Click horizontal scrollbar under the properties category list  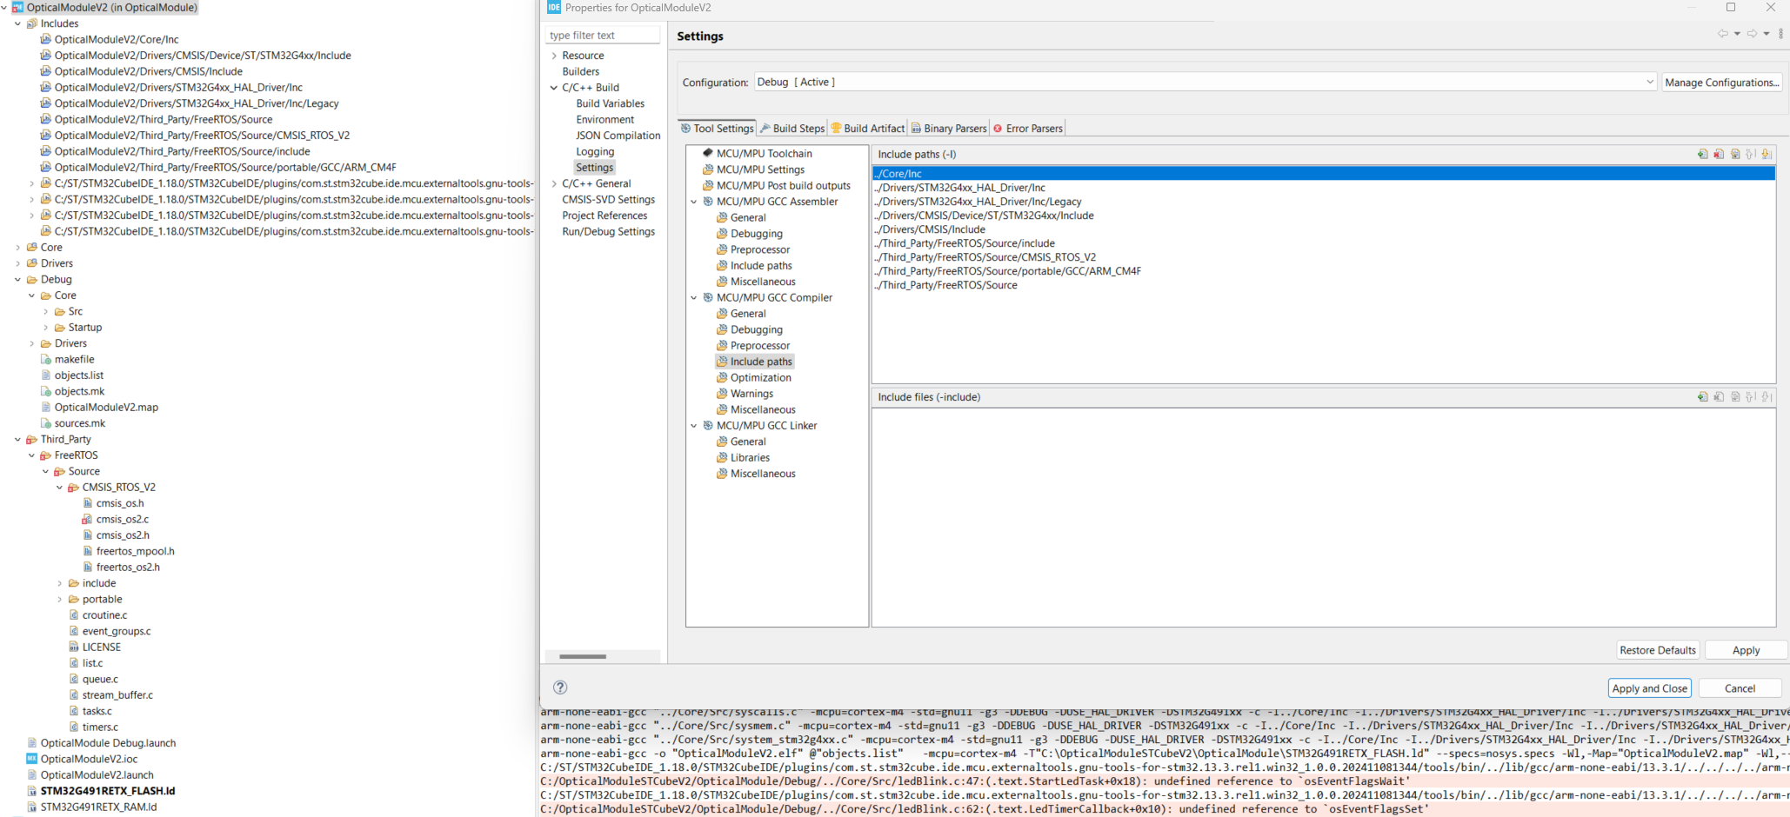pos(583,656)
